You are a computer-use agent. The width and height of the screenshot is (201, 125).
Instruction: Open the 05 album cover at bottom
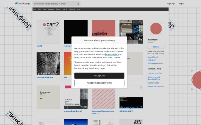tap(131, 122)
